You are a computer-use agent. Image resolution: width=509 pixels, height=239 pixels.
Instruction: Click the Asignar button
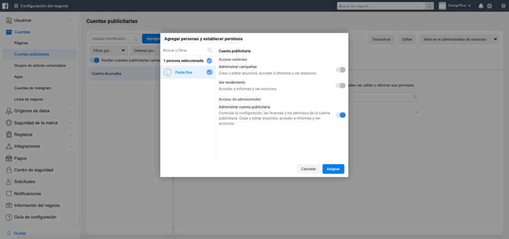pyautogui.click(x=333, y=169)
